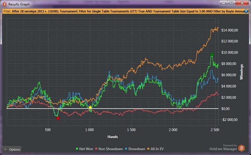Click the help icon in filter bar
Viewport: 251px width, 155px height.
click(x=246, y=11)
